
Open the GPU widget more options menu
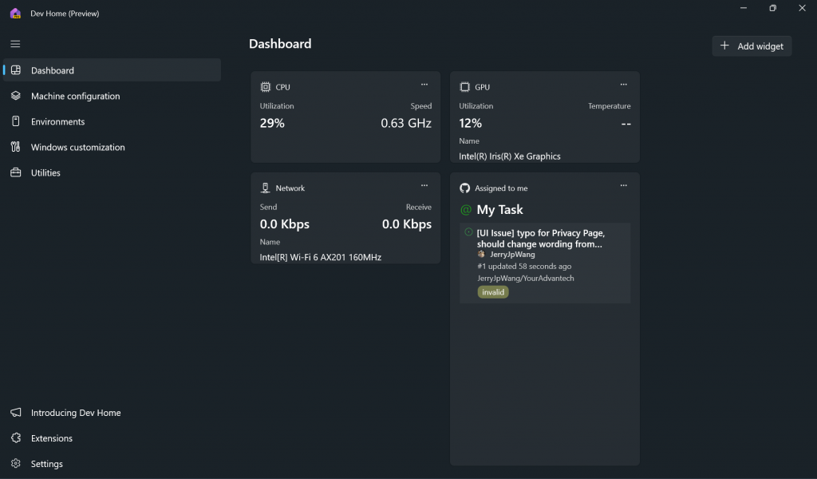pyautogui.click(x=624, y=85)
